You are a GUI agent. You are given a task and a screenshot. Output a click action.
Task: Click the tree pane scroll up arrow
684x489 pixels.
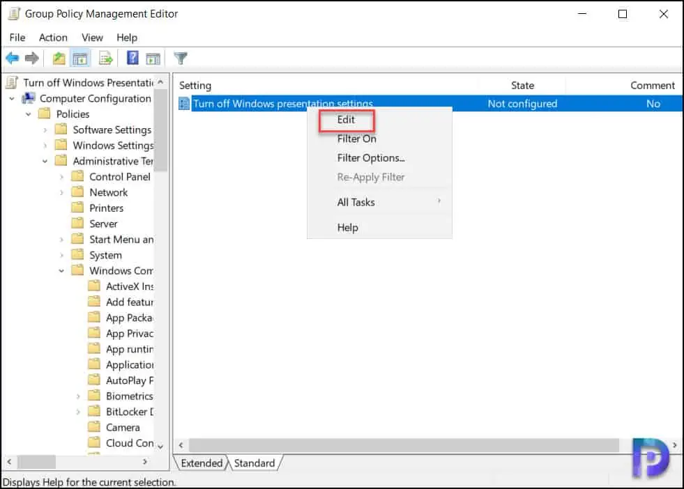click(x=160, y=82)
